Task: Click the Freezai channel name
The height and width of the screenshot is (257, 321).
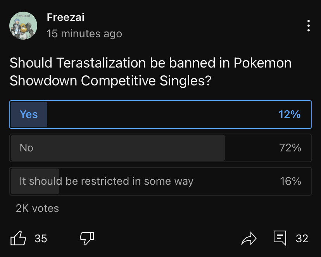Action: click(x=65, y=17)
